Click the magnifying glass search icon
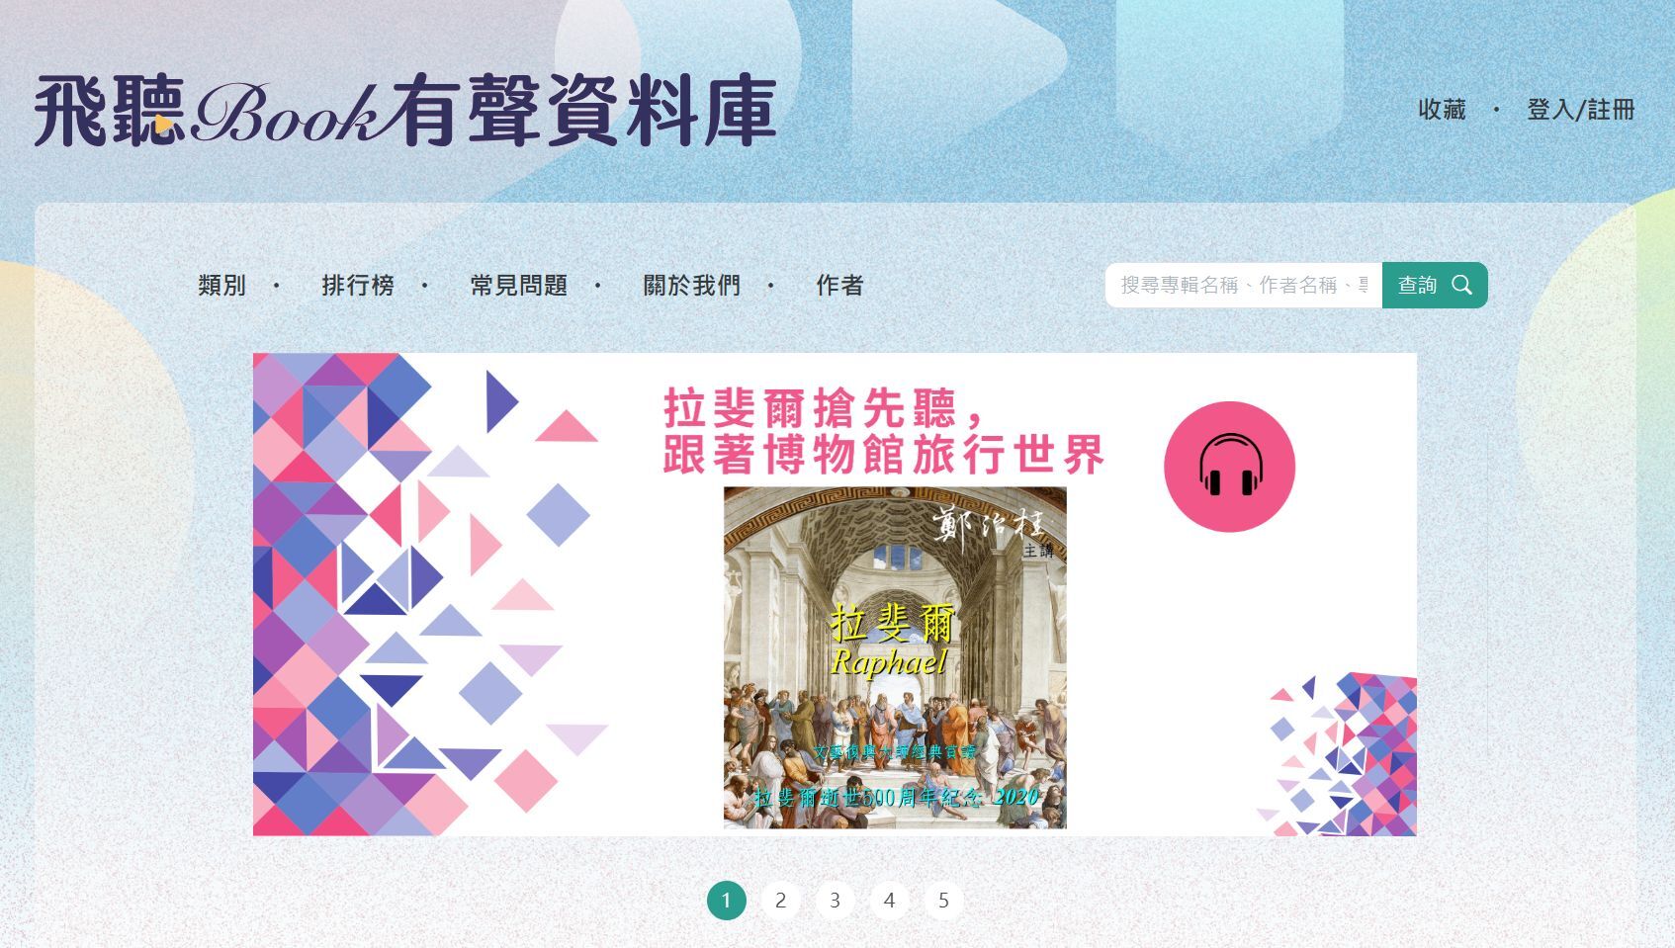The image size is (1675, 948). 1461,286
